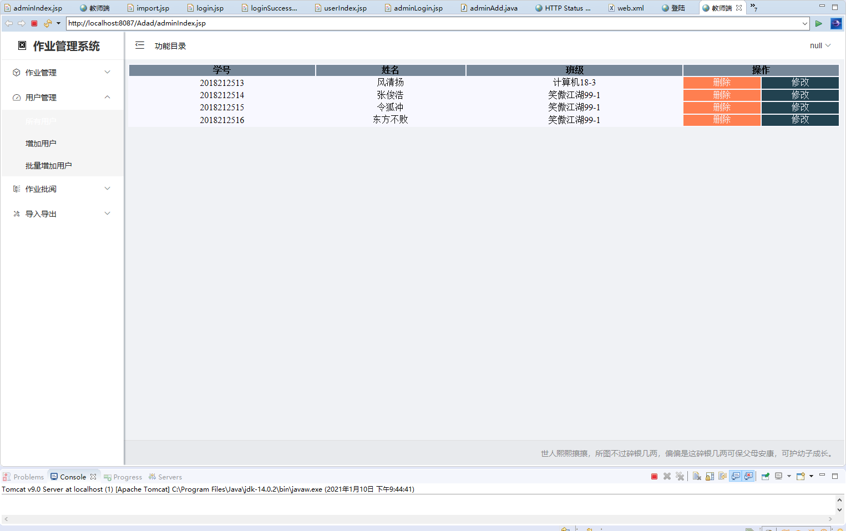Click the console horizontal scrollbar right arrow
This screenshot has height=531, width=846.
[830, 519]
